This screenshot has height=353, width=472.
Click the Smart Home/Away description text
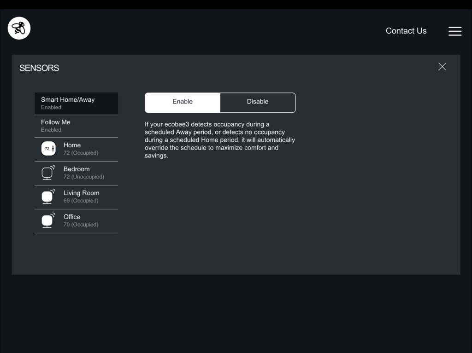[219, 140]
